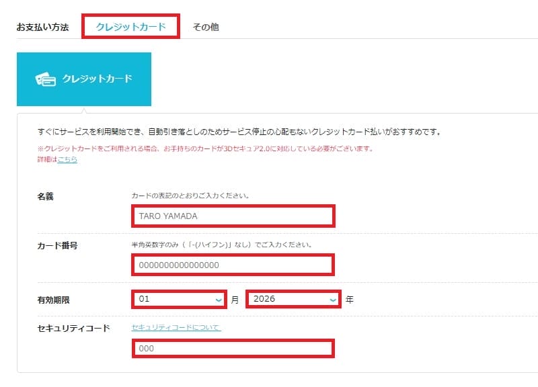Click the カード番号 field label
538x387 pixels.
57,245
